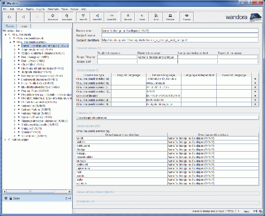Click the Print topic toolbar icon
Screen dimensions: 265x216
[x=171, y=17]
